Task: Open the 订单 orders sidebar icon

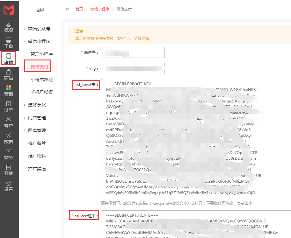Action: click(x=9, y=107)
